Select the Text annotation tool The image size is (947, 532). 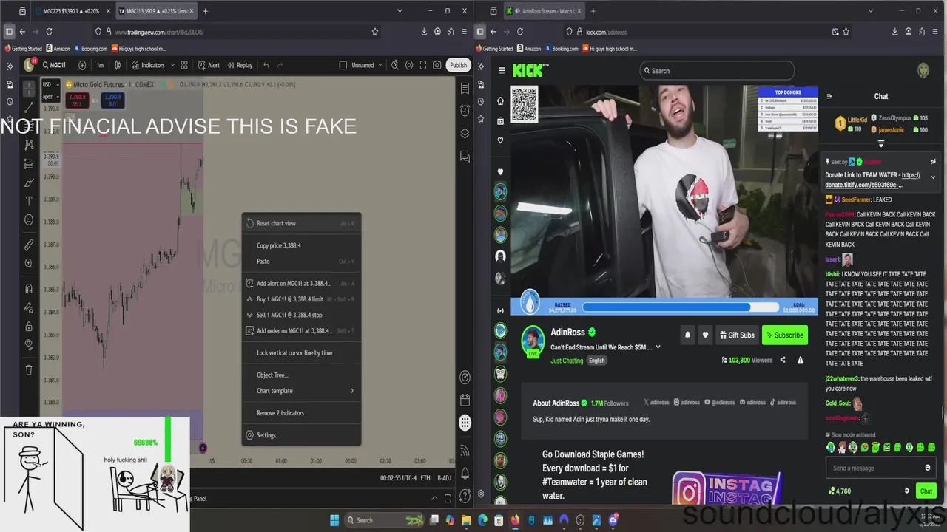coord(29,201)
